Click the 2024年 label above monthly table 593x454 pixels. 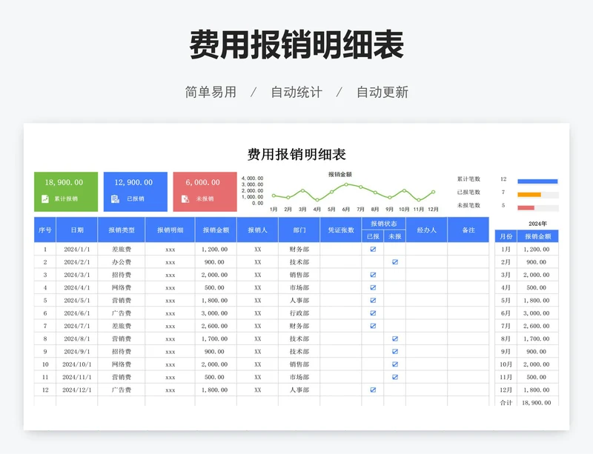click(537, 224)
